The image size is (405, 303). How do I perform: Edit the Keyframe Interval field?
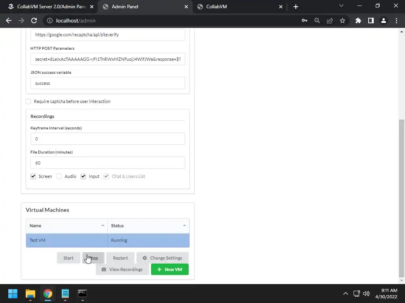(x=108, y=139)
